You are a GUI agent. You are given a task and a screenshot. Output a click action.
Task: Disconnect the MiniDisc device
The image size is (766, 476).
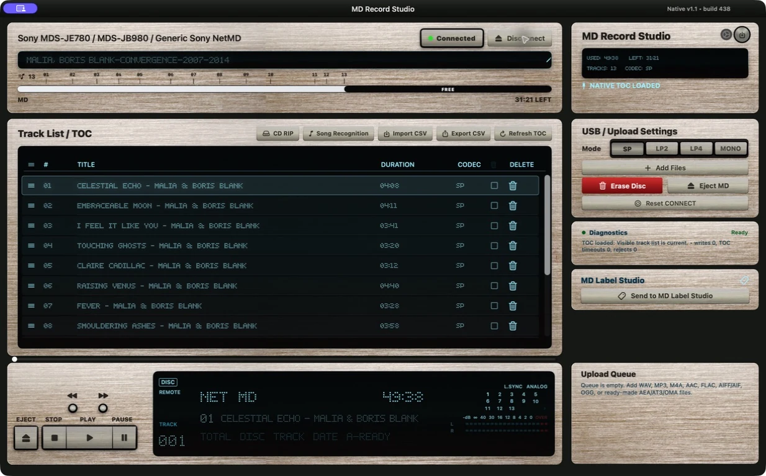[x=520, y=38]
